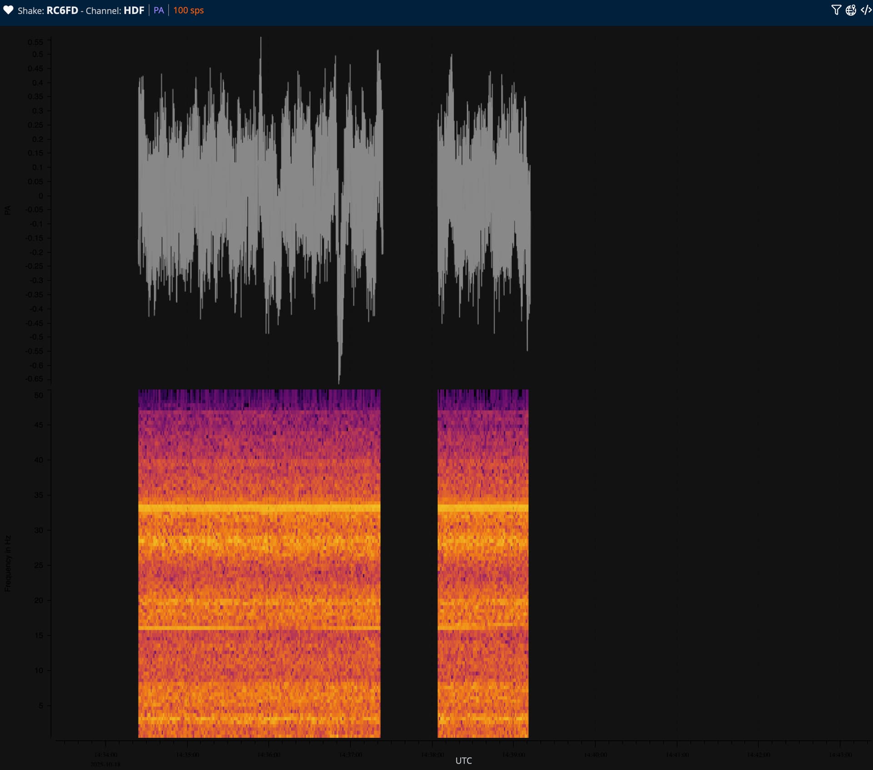Click the RC6FD shake name
Viewport: 873px width, 770px height.
tap(62, 10)
